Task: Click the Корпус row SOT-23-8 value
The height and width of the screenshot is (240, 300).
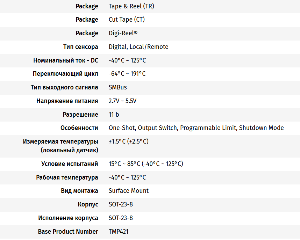Action: click(121, 204)
